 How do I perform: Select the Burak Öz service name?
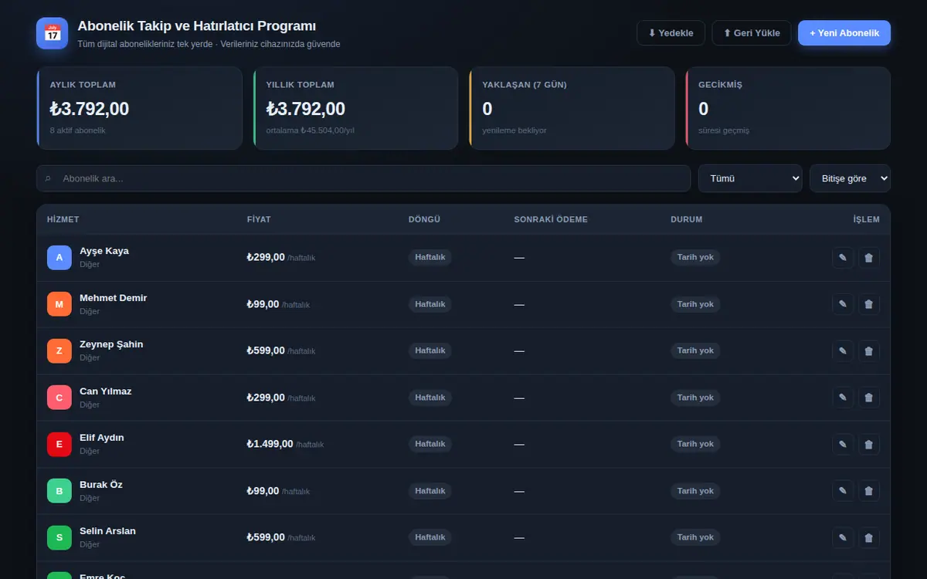pyautogui.click(x=101, y=485)
